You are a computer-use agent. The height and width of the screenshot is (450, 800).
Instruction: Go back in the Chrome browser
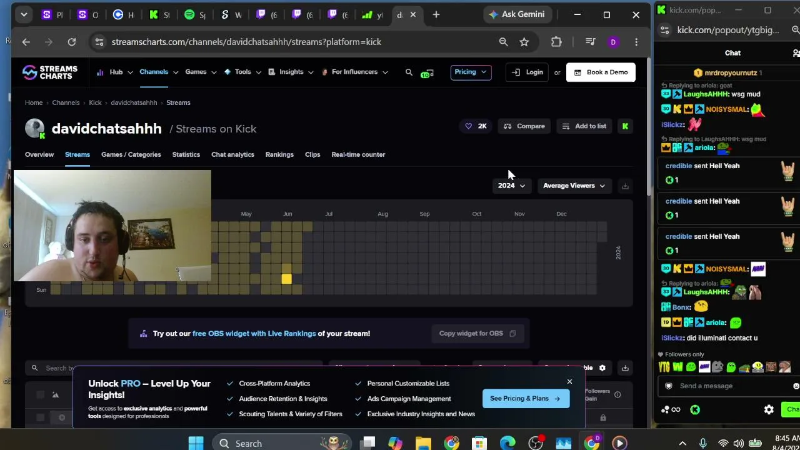(x=26, y=42)
